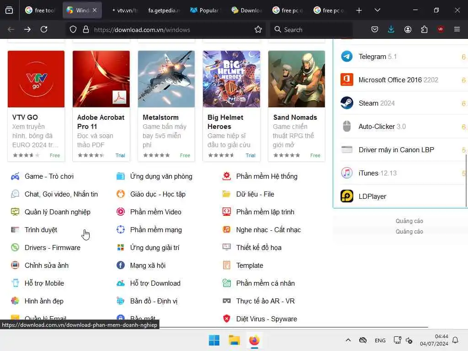Open the Downloads panel

coord(391,29)
